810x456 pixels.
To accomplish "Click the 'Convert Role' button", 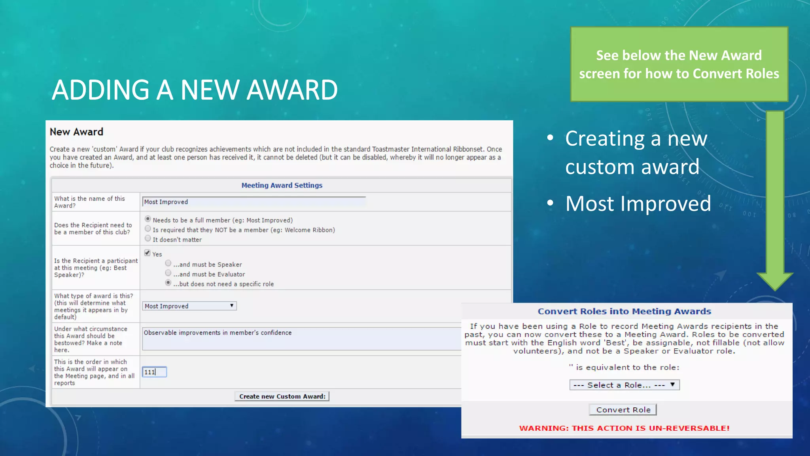I will point(623,410).
